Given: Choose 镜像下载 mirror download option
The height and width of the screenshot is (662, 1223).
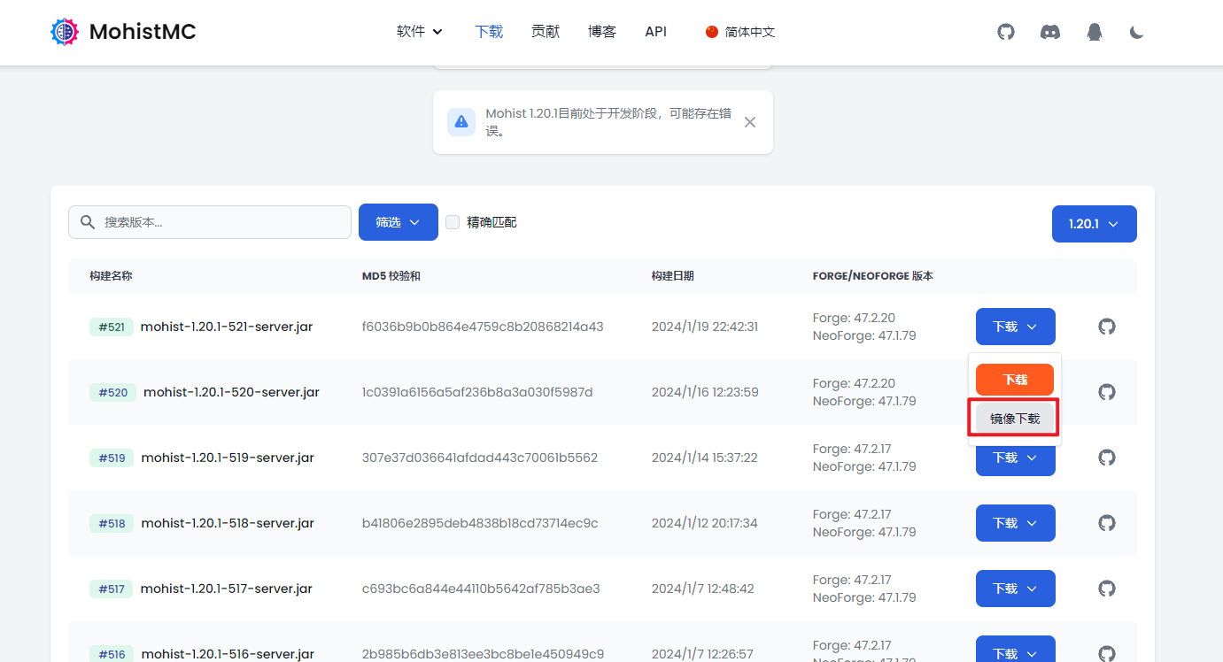Looking at the screenshot, I should pyautogui.click(x=1015, y=419).
